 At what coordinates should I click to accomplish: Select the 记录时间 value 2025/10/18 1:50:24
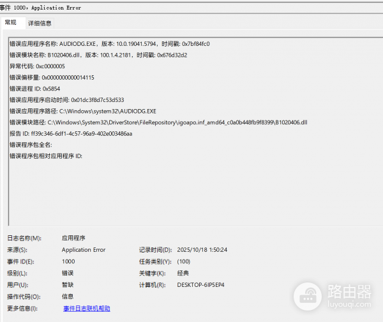(202, 250)
